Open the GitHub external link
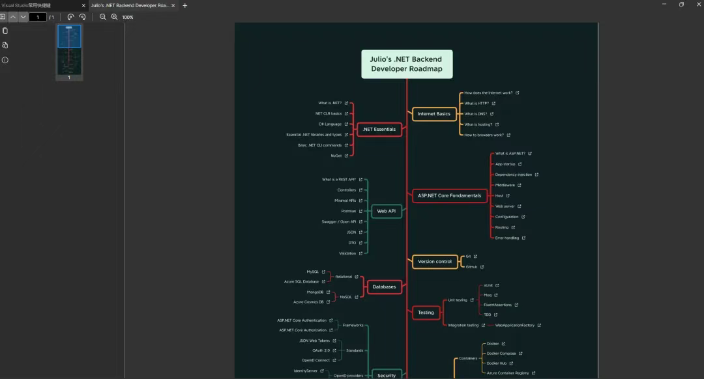This screenshot has width=704, height=379. point(482,267)
